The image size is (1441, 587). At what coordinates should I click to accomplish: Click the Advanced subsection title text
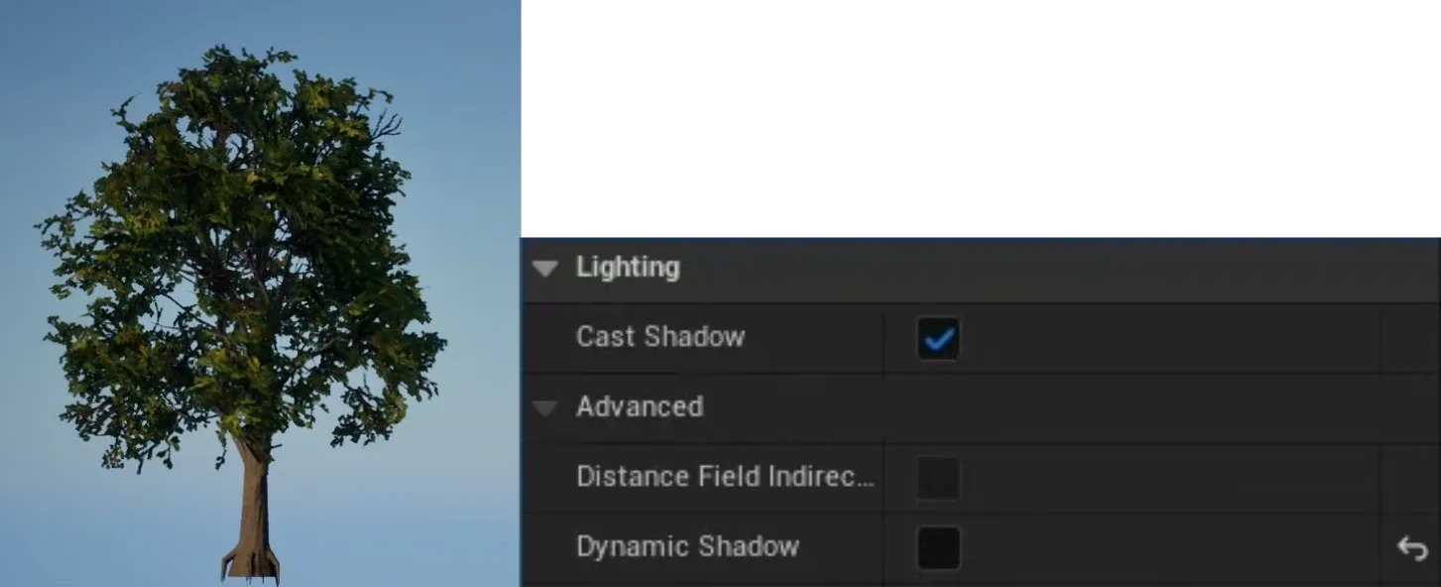point(640,407)
